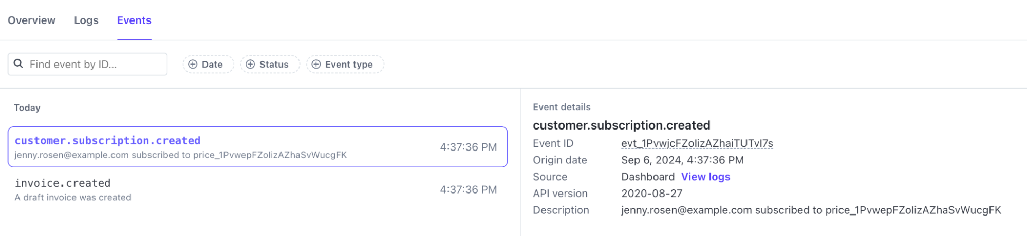Viewport: 1027px width, 236px height.
Task: Click the plus icon on Event type filter
Action: (x=316, y=65)
